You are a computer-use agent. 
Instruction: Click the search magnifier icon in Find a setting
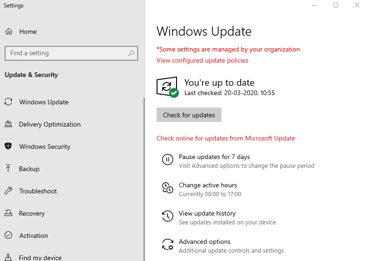(131, 53)
